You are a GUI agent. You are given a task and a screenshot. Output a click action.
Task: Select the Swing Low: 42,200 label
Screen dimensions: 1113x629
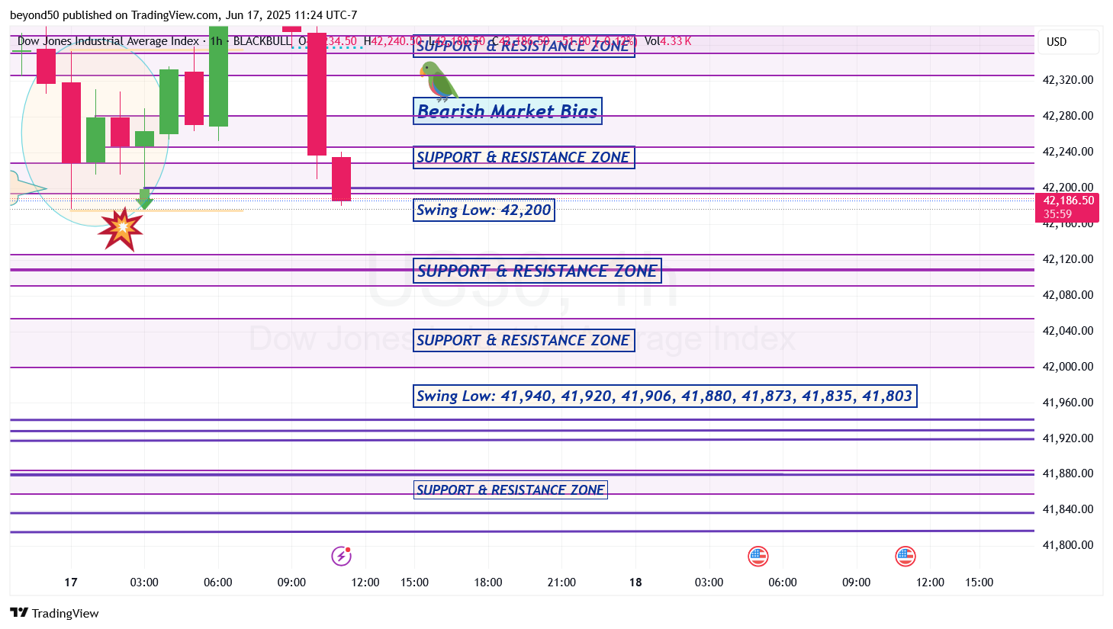click(484, 210)
